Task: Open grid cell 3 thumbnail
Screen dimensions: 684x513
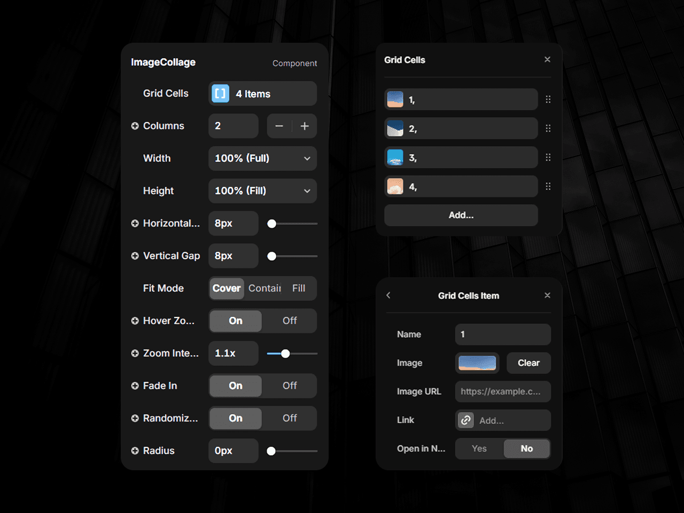Action: tap(395, 157)
